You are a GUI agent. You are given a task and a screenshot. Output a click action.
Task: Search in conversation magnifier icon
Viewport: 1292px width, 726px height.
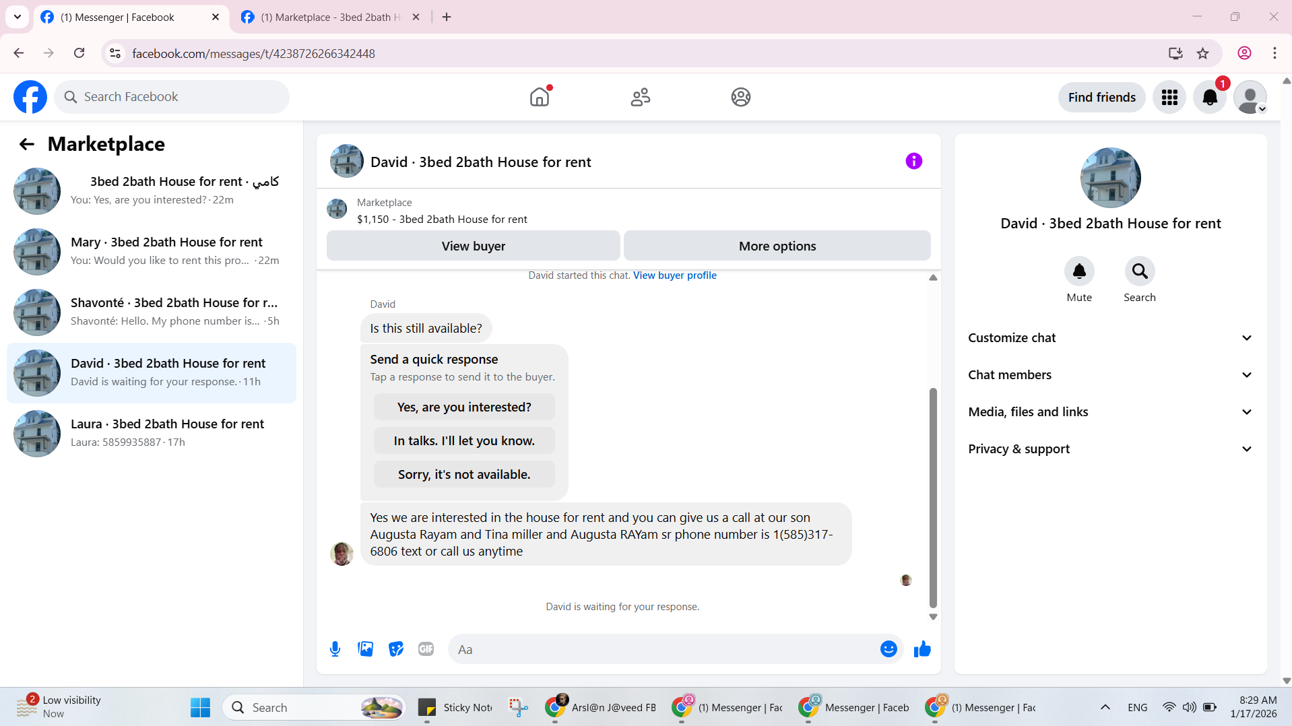point(1140,271)
